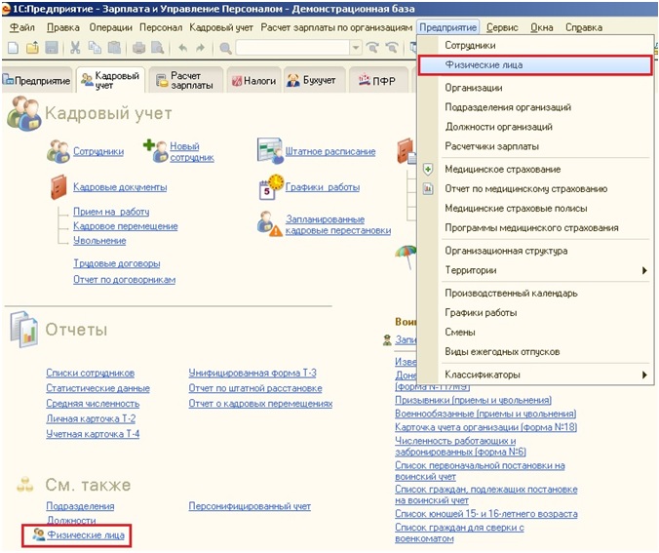Select Физические лица in Предприятие menu
The height and width of the screenshot is (553, 659).
click(x=535, y=65)
